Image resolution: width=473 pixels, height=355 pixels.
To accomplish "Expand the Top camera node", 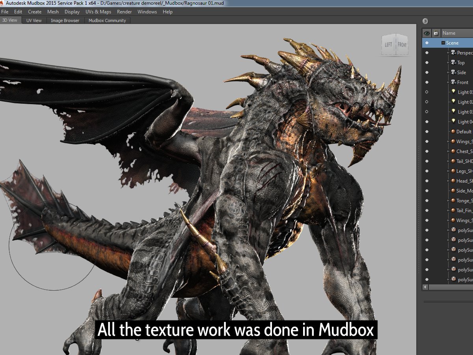I will pyautogui.click(x=448, y=62).
